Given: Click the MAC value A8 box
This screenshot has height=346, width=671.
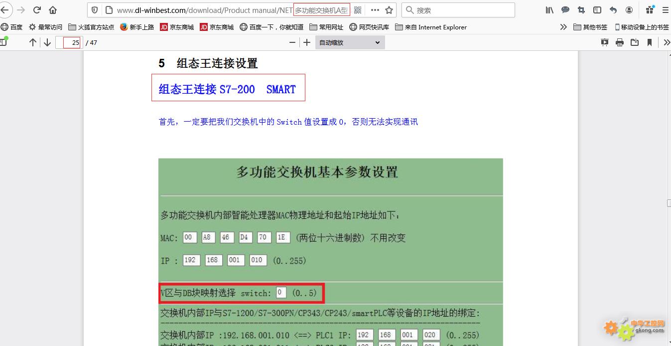Looking at the screenshot, I should point(208,237).
